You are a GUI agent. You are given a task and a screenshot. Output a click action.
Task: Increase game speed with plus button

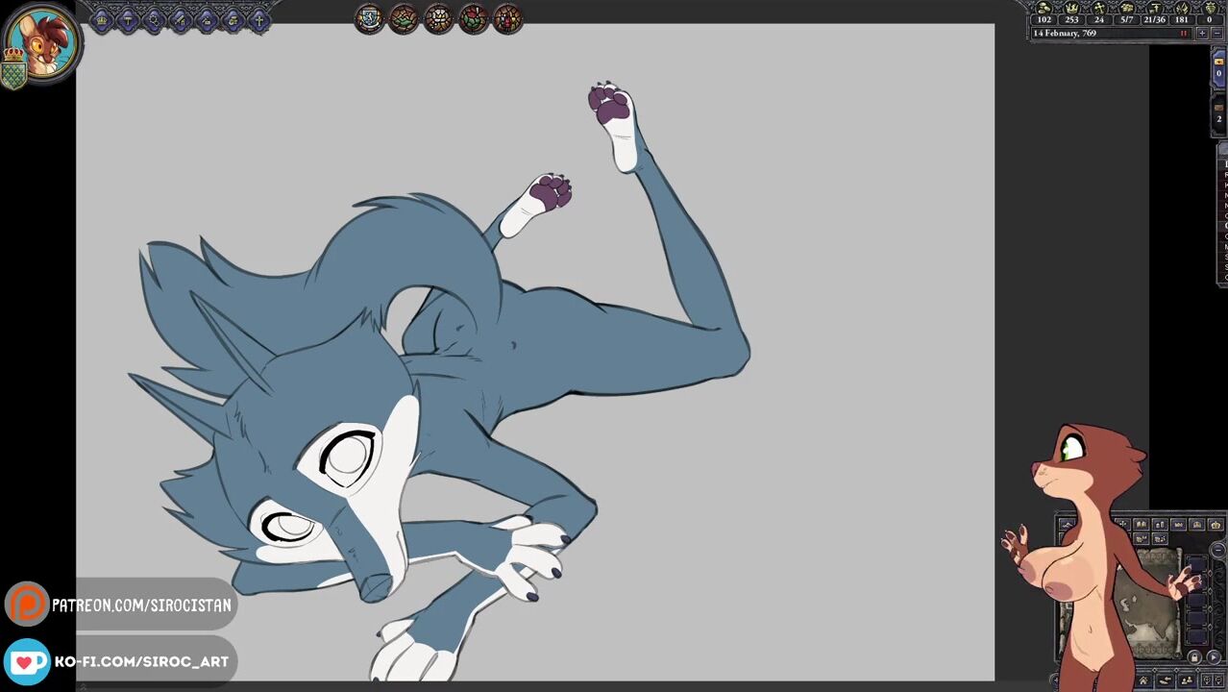point(1201,34)
